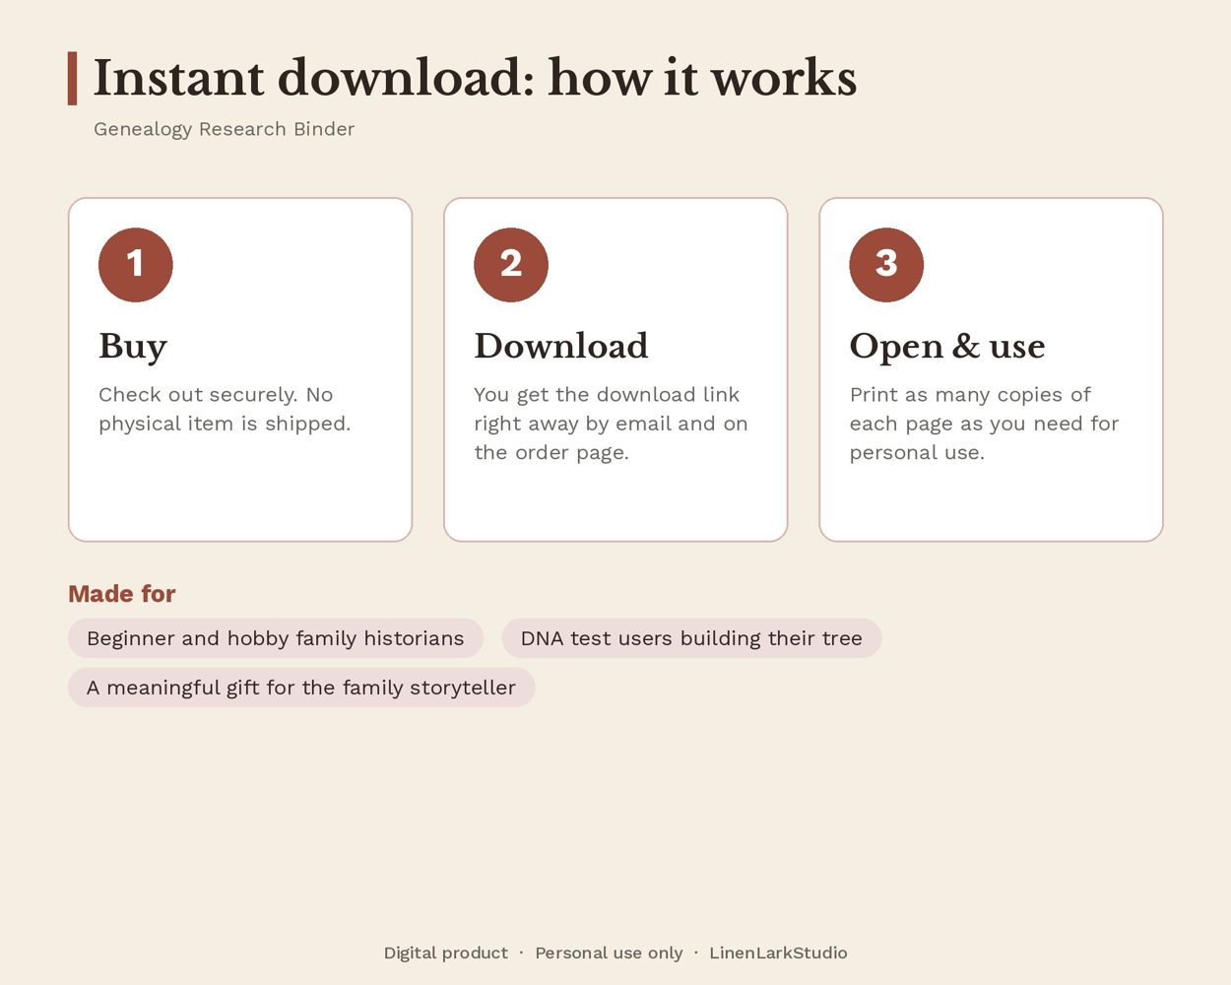Click the Digital product footer text

[x=446, y=952]
